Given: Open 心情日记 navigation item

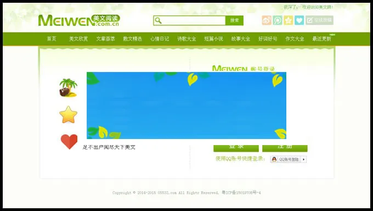Looking at the screenshot, I should (160, 38).
